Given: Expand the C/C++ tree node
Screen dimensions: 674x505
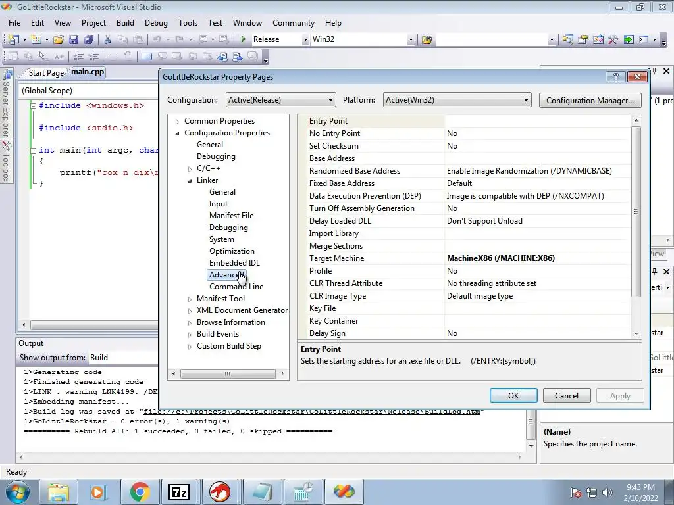Looking at the screenshot, I should pyautogui.click(x=190, y=169).
